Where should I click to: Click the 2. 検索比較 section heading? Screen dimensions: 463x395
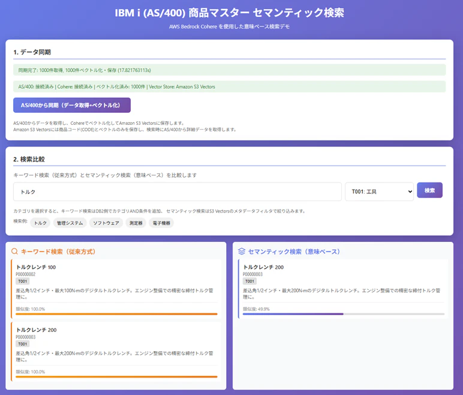click(x=29, y=159)
